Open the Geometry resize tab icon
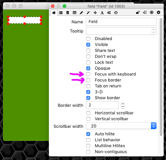This screenshot has width=166, height=160. pyautogui.click(x=116, y=13)
